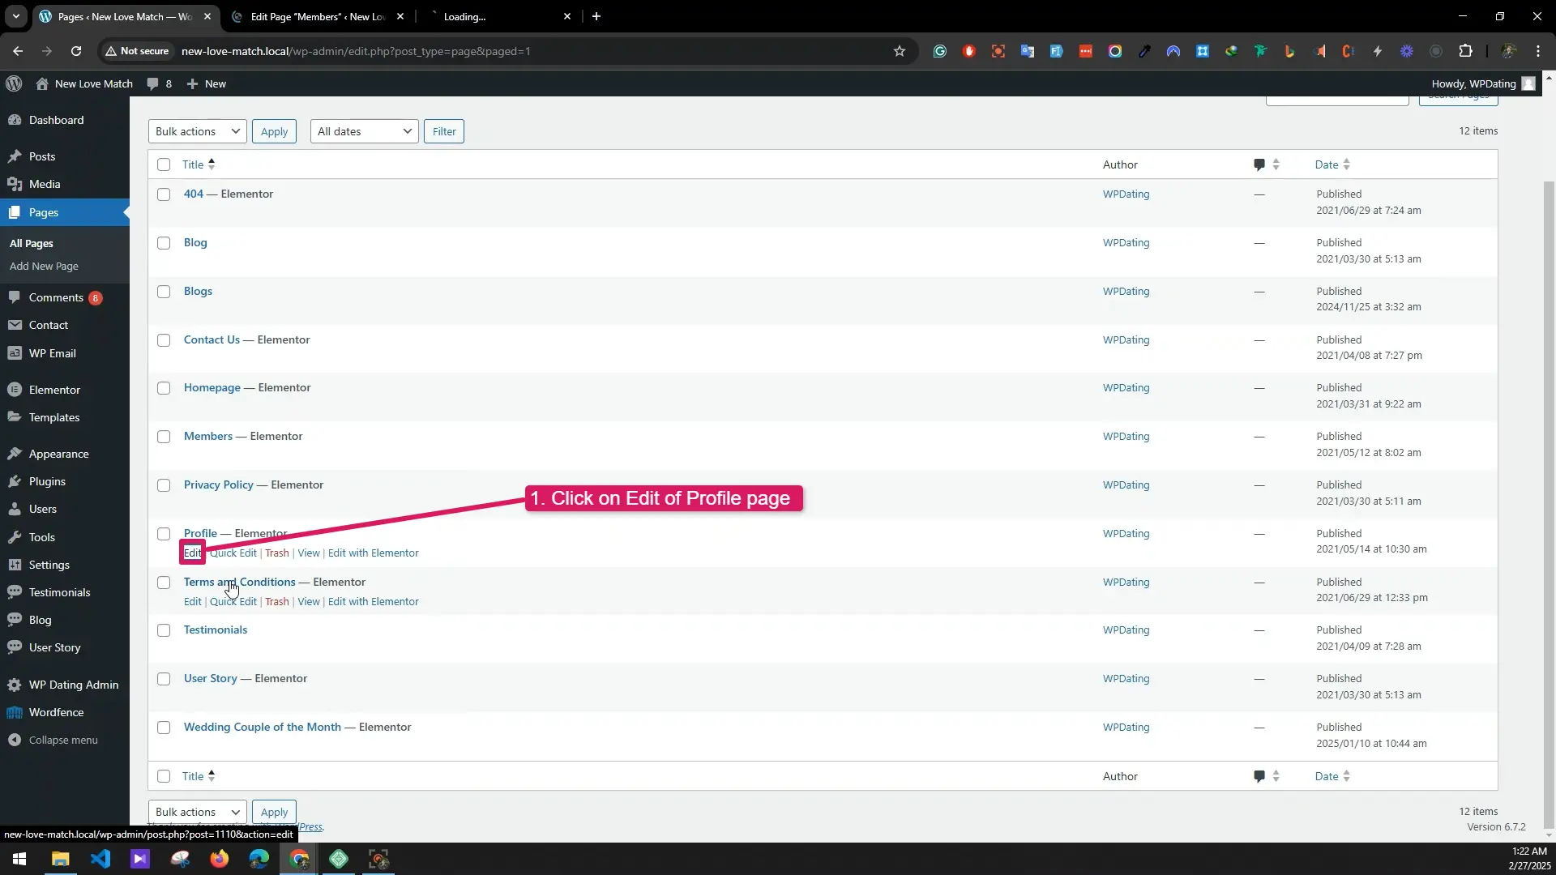Viewport: 1556px width, 875px height.
Task: Click Edit under Profile page
Action: 192,553
